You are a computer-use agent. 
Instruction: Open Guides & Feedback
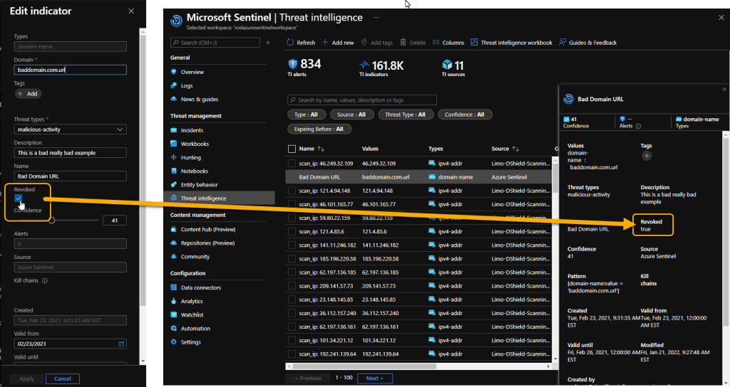pos(587,42)
